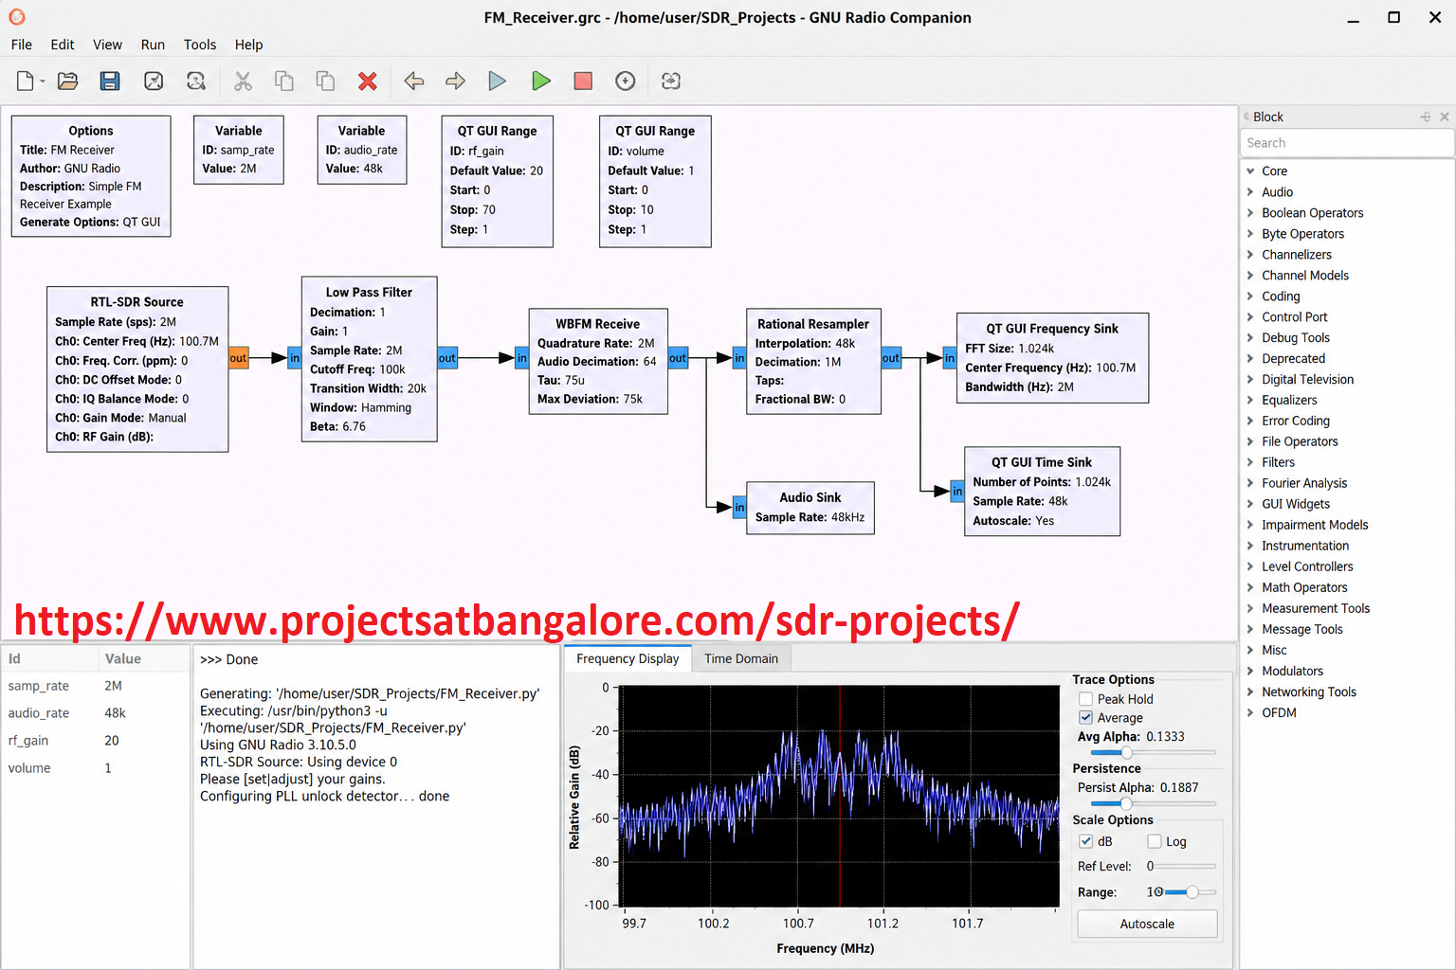Expand Channelizers category

[1250, 255]
